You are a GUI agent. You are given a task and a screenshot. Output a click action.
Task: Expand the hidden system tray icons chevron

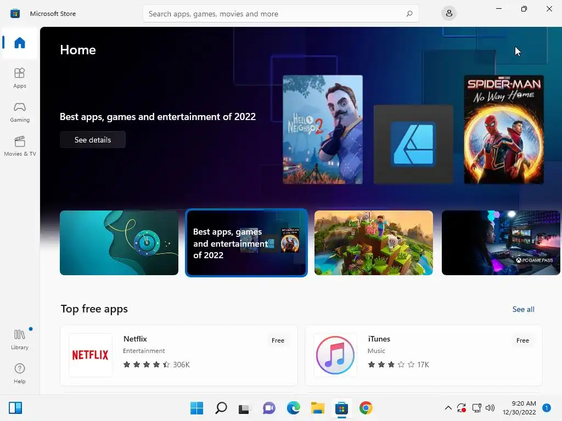[448, 408]
